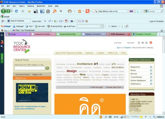
Task: Expand the Trend Books collection arrow icon
Action: tap(151, 77)
